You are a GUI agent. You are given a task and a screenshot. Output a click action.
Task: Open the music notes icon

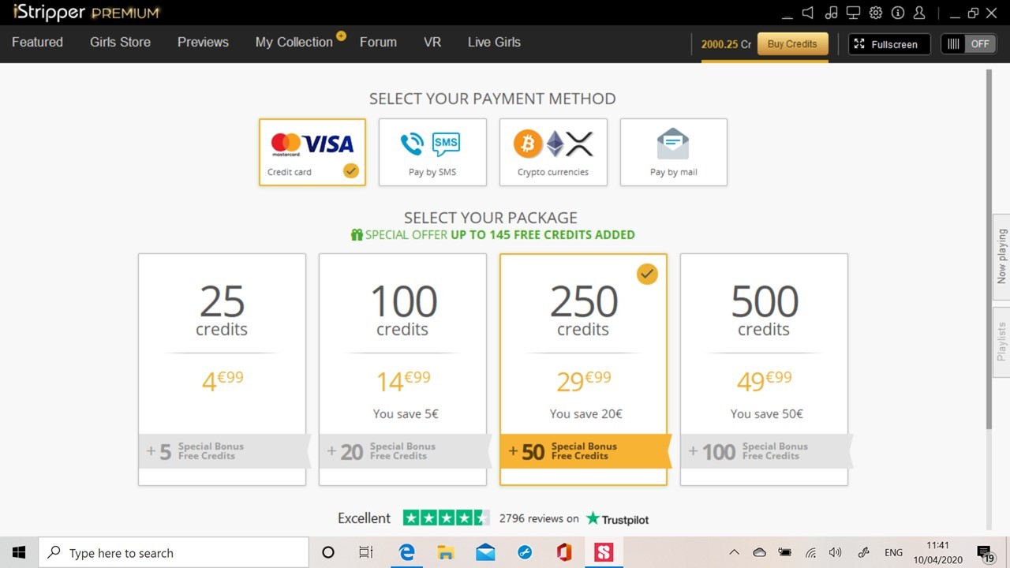point(831,13)
